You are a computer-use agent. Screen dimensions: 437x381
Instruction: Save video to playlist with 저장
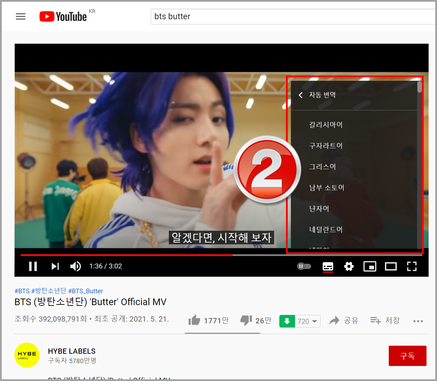(385, 320)
